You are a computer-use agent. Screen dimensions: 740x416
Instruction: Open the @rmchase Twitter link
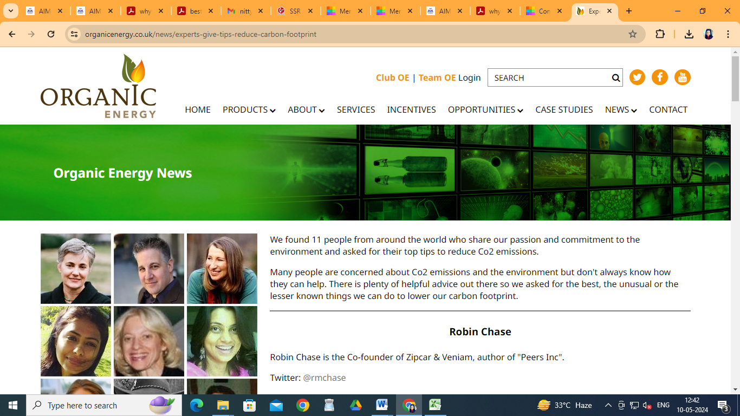coord(324,378)
